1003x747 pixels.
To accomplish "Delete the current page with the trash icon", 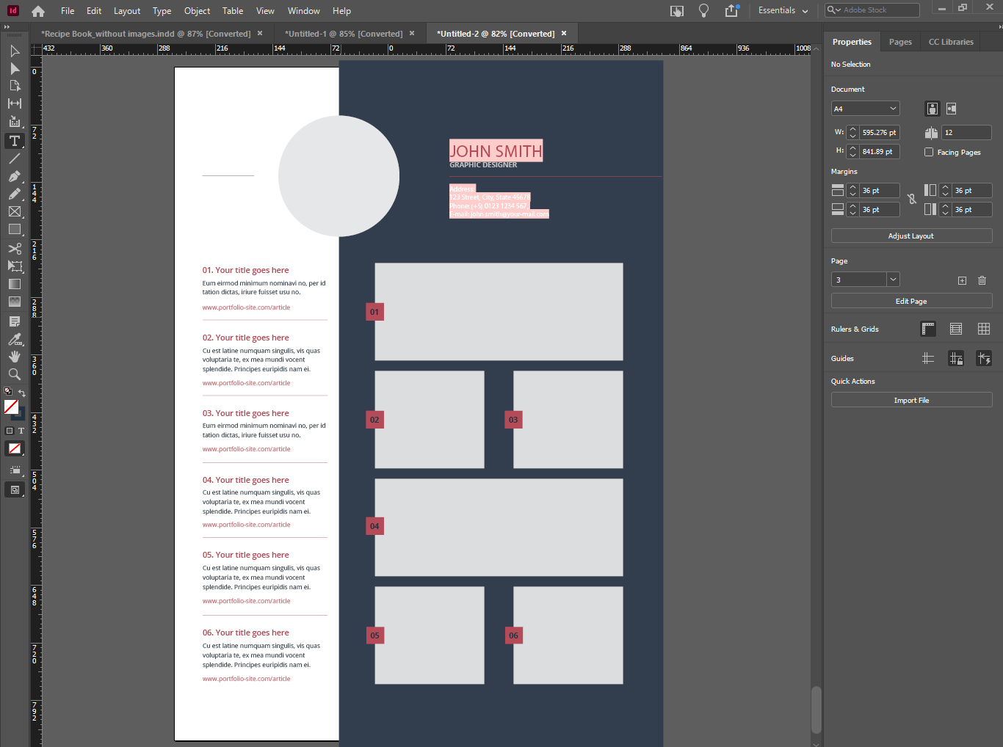I will [982, 280].
